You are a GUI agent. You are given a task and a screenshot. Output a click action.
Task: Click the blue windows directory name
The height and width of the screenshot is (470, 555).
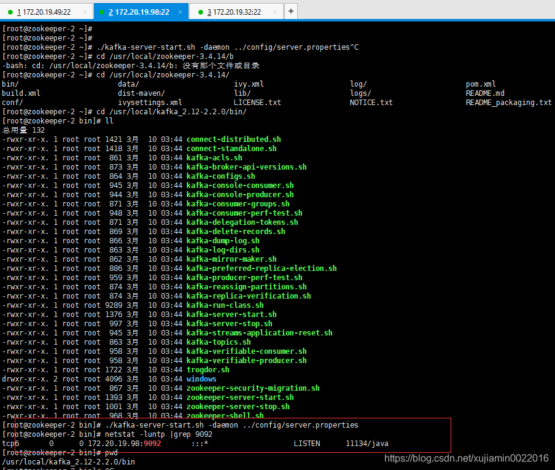[201, 378]
